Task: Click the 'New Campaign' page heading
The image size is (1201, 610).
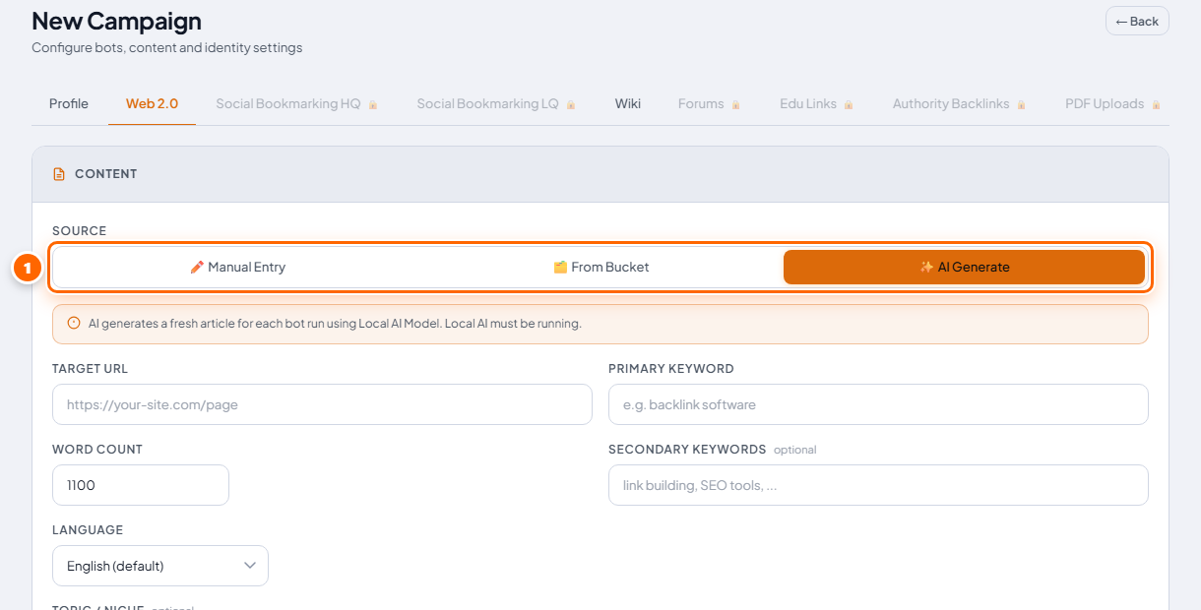Action: (117, 21)
